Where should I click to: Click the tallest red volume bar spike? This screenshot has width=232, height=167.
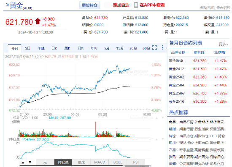pyautogui.click(x=96, y=129)
